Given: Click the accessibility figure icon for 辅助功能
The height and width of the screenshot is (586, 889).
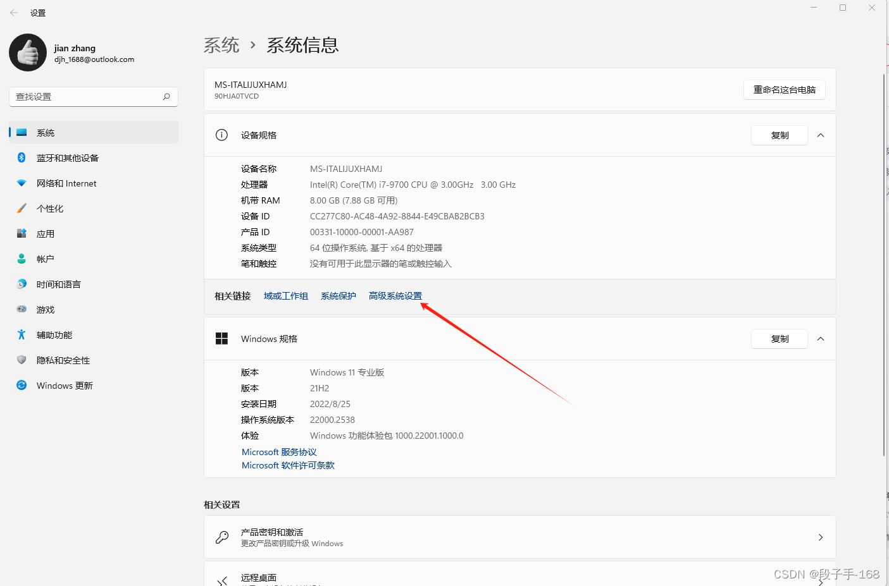Looking at the screenshot, I should pos(22,335).
